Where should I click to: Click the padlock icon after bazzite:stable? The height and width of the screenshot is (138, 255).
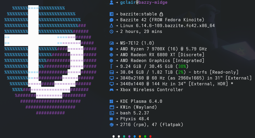click(161, 14)
